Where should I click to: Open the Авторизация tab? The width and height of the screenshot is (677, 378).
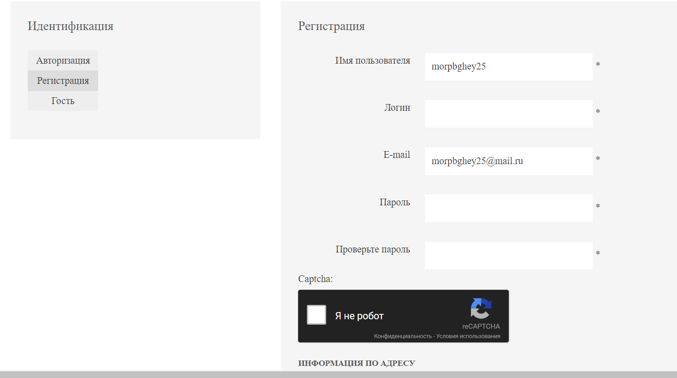tap(63, 61)
